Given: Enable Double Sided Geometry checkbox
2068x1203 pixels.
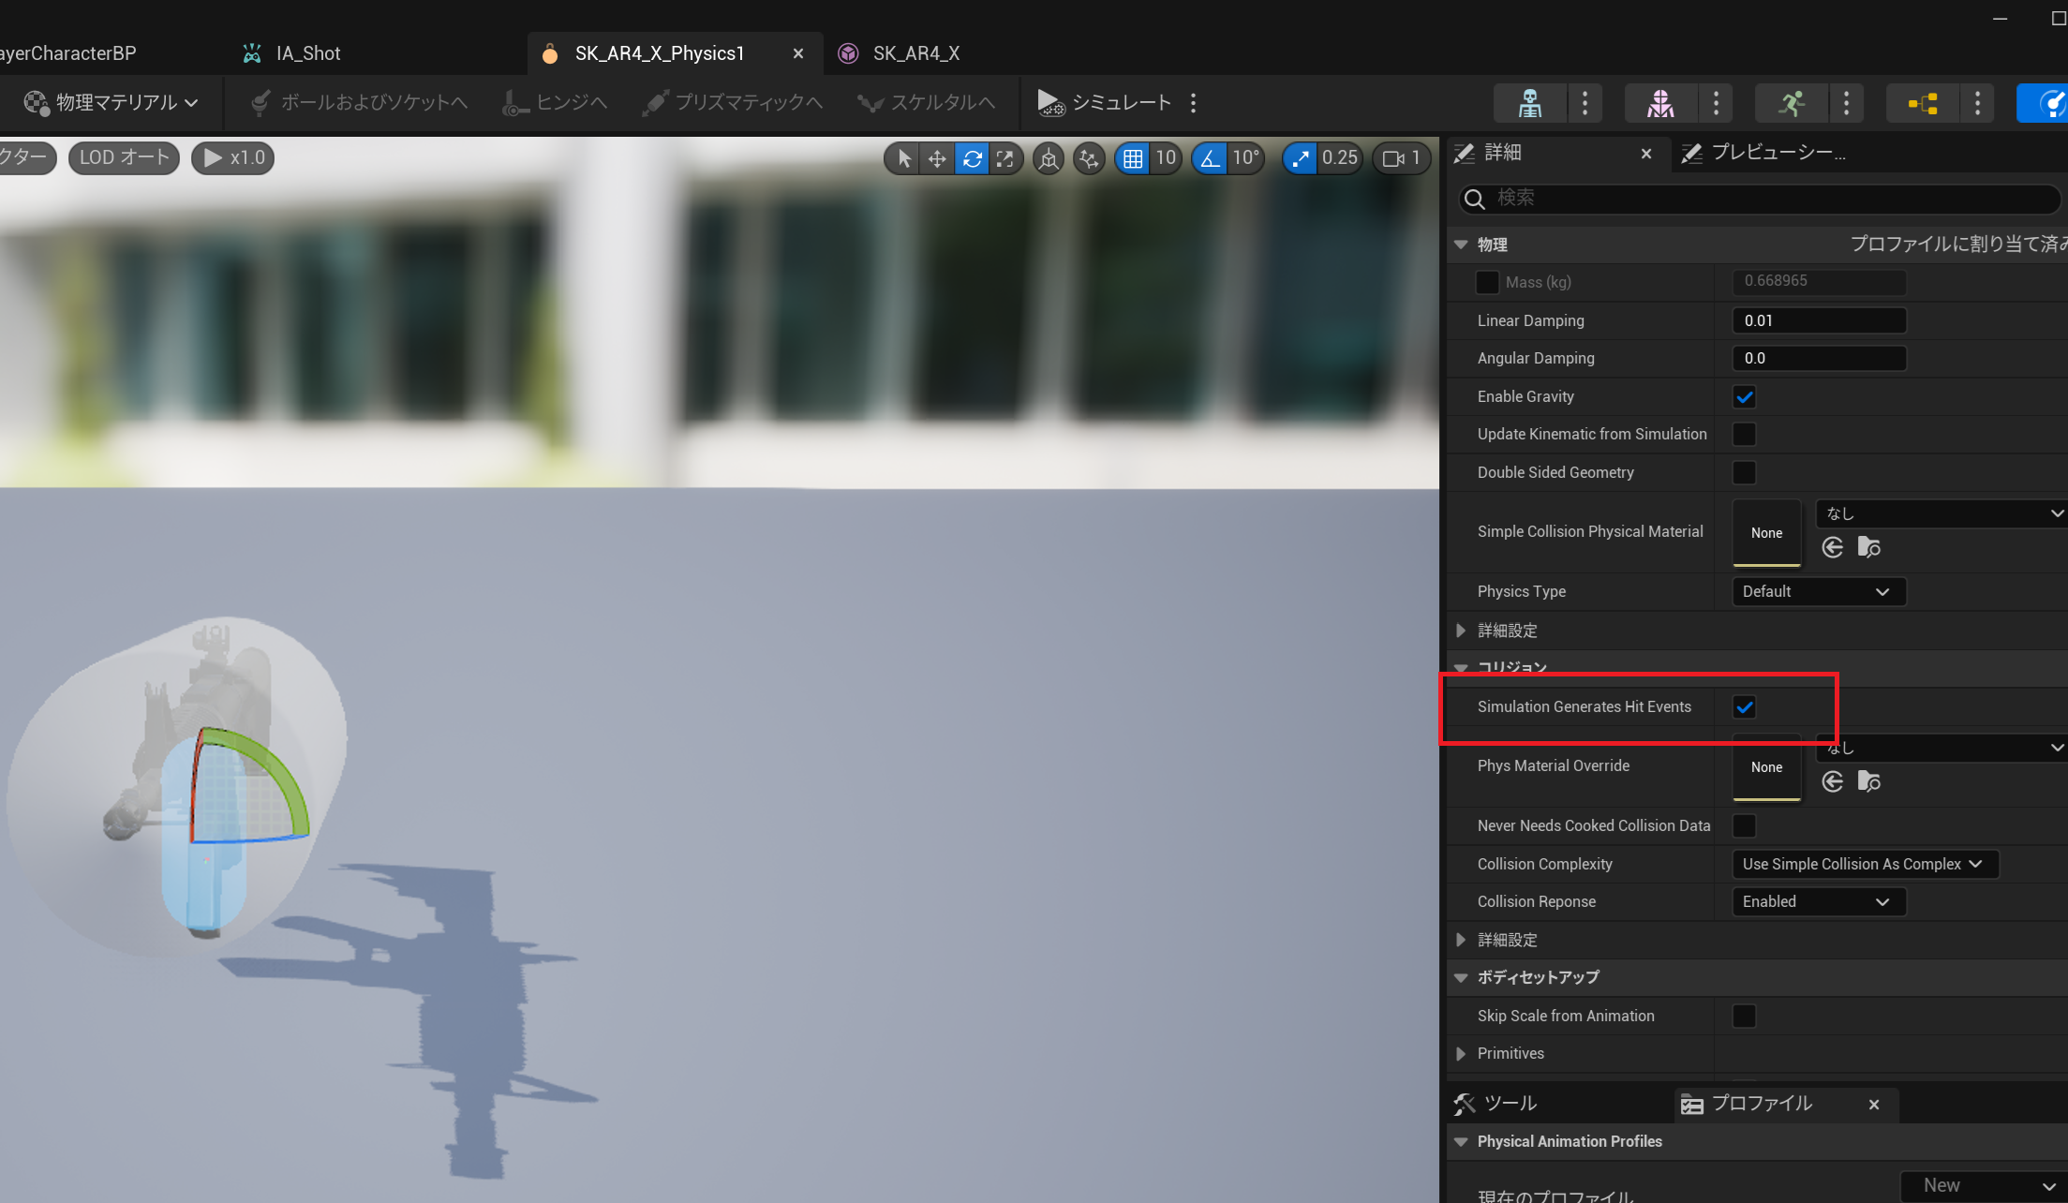Looking at the screenshot, I should point(1744,473).
